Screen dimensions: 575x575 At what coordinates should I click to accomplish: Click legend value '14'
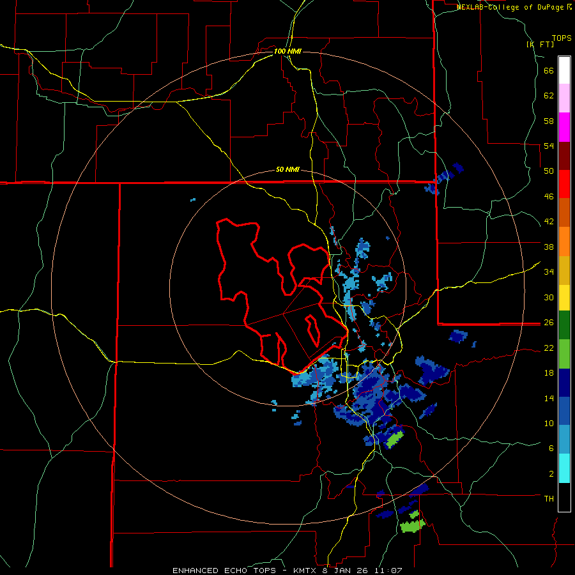tap(549, 398)
